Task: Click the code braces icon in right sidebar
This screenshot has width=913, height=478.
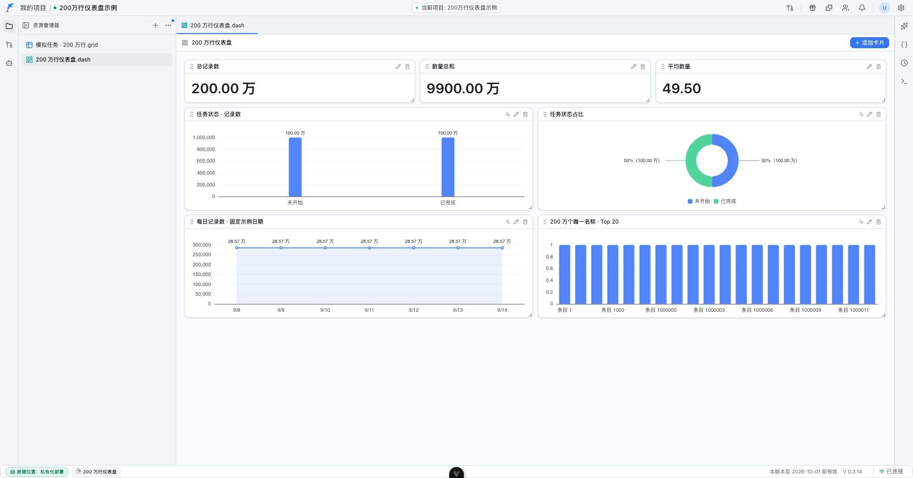Action: pyautogui.click(x=904, y=45)
